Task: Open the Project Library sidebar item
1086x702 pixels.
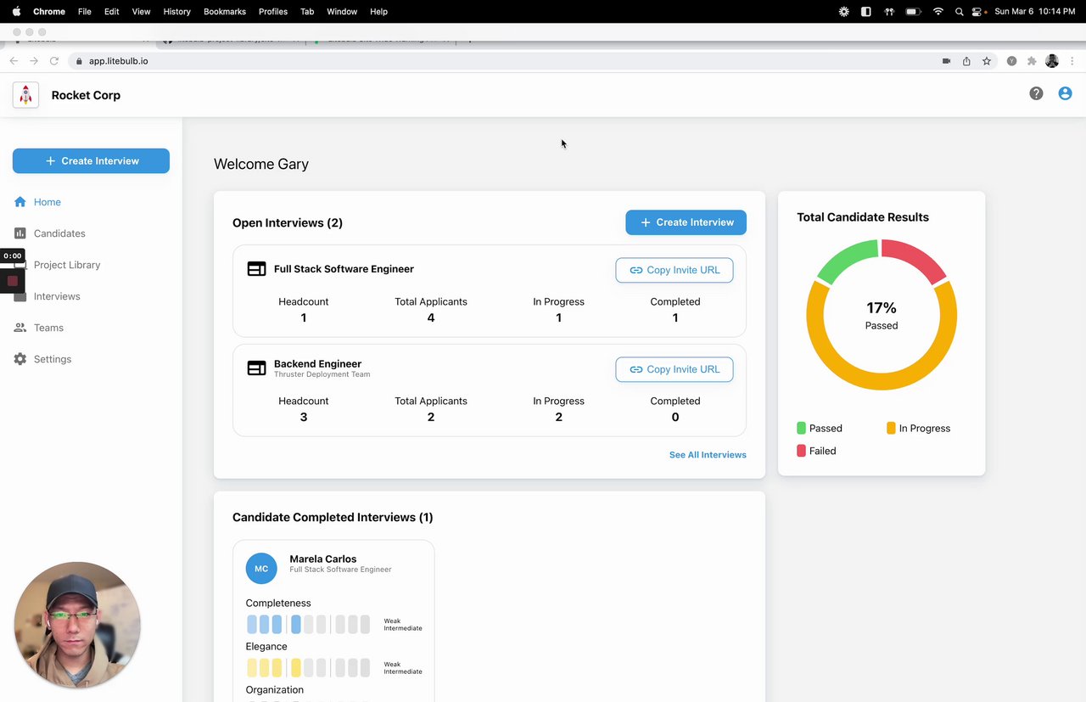Action: (67, 265)
